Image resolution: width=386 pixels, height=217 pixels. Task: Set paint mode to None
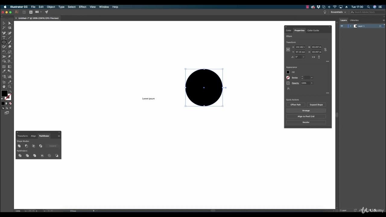tap(10, 103)
